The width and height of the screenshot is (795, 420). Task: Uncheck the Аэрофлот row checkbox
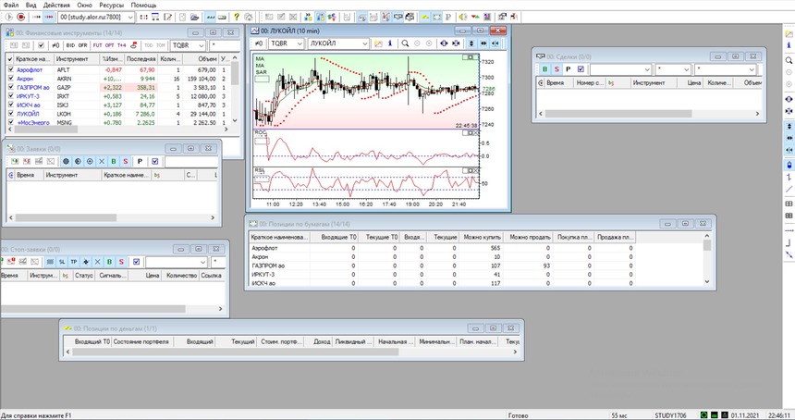[x=11, y=69]
